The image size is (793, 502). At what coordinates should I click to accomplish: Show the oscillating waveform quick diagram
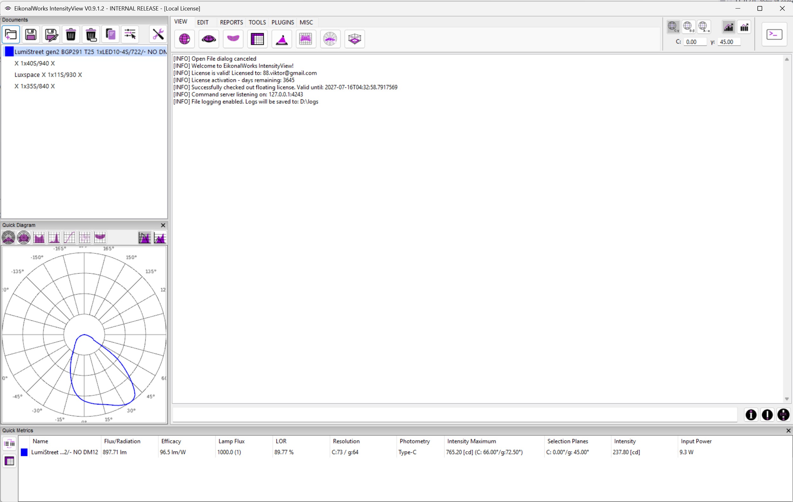tap(85, 237)
